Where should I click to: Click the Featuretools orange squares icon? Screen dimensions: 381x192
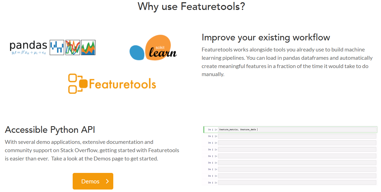tap(77, 84)
